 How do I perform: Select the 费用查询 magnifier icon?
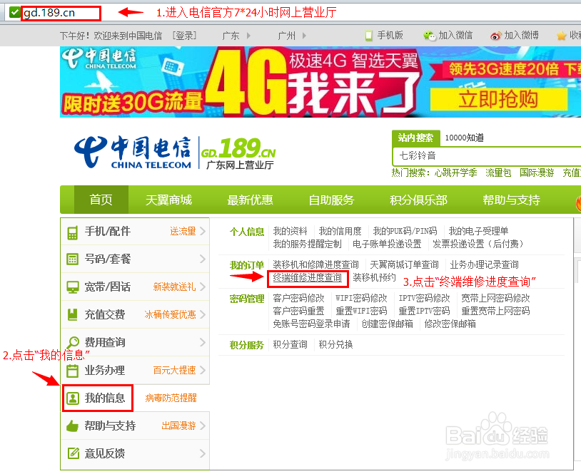point(73,339)
